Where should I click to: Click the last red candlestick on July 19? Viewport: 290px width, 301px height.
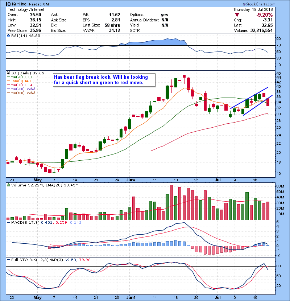click(268, 102)
